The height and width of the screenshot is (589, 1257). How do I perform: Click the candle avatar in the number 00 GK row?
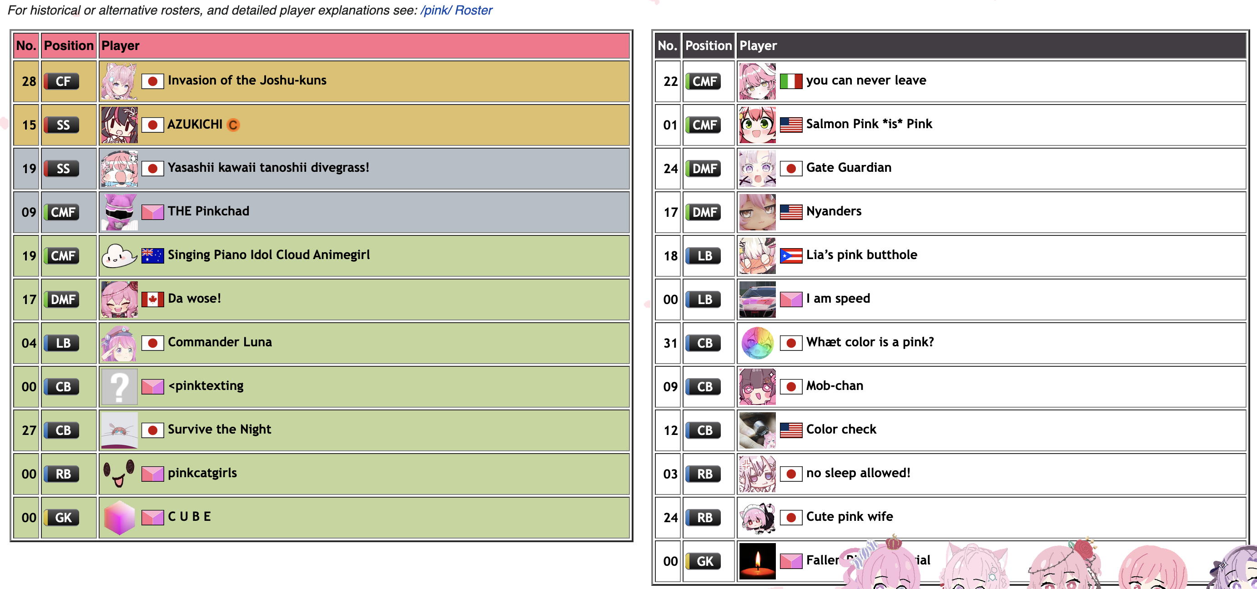[757, 561]
